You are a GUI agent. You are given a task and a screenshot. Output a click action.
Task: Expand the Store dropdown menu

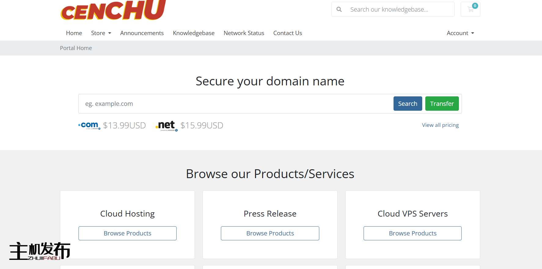point(101,33)
